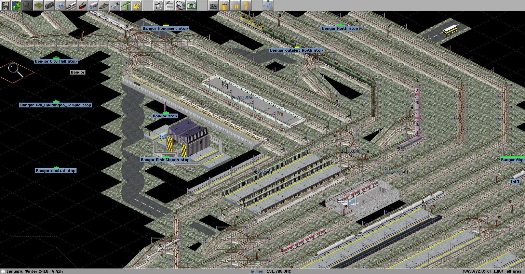Open the save/load game menu (floppy disk icon)

(x=5, y=5)
